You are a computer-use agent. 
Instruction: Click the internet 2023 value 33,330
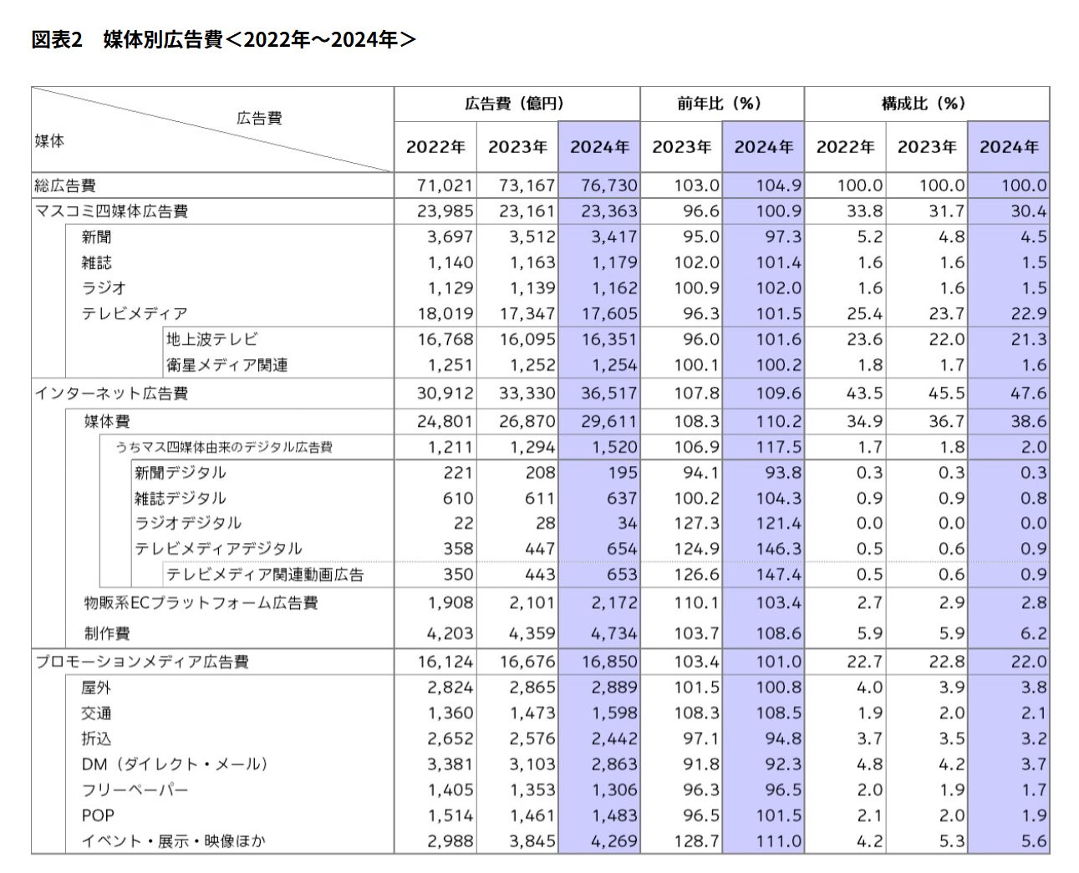[x=527, y=393]
